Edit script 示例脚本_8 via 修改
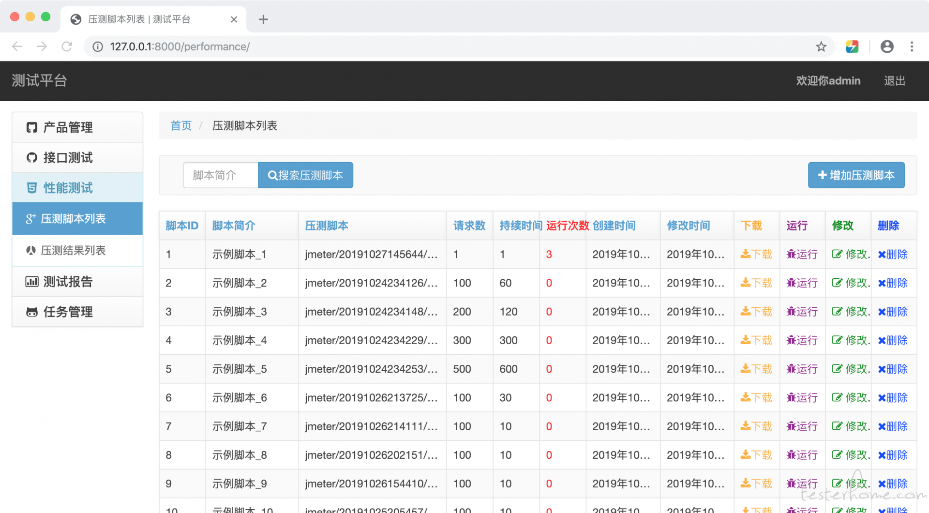Viewport: 929px width, 513px height. [851, 455]
